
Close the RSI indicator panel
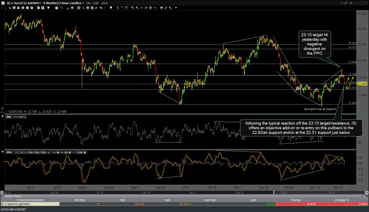tap(2, 117)
